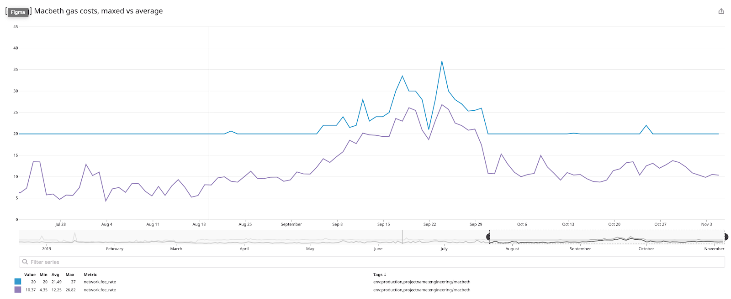Click into the Filter series field
731x299 pixels.
click(365, 262)
